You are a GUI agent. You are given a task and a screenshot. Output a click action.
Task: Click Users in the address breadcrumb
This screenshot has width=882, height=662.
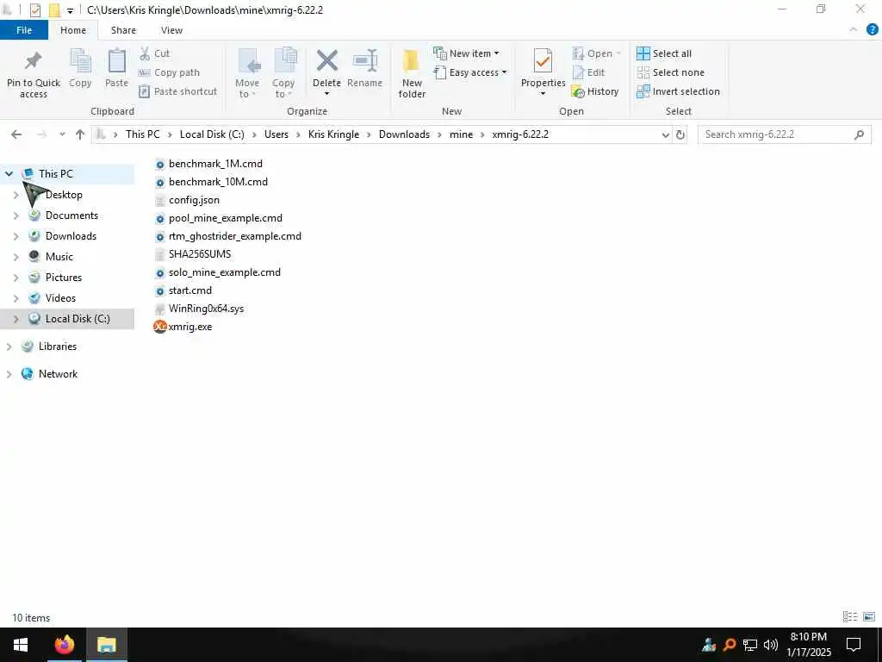[x=276, y=134]
